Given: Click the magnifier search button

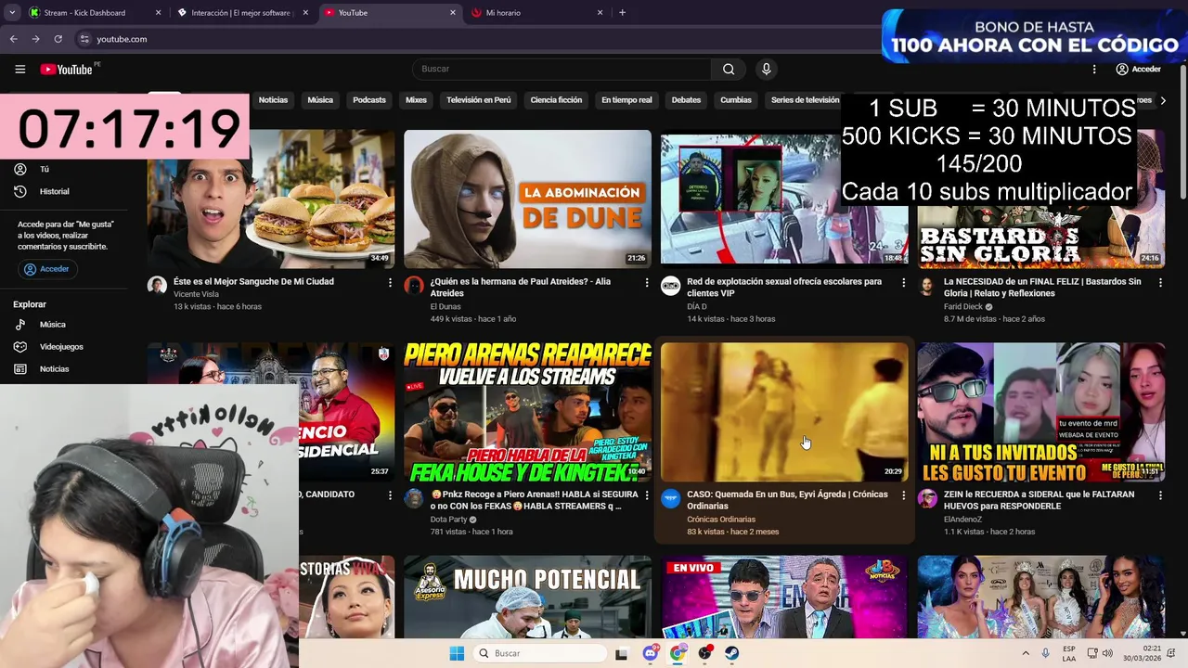Looking at the screenshot, I should (x=729, y=69).
